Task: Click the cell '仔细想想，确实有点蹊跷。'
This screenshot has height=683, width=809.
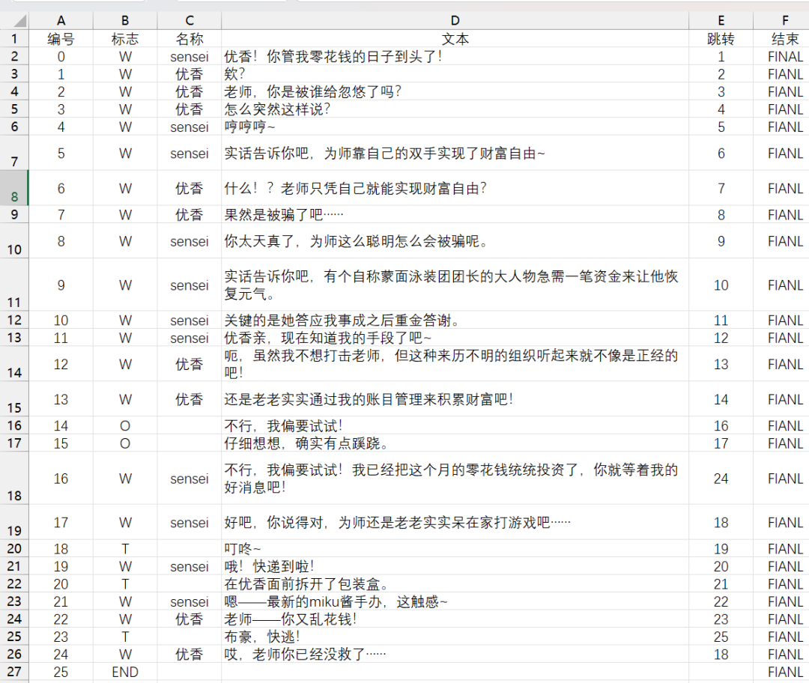Action: pyautogui.click(x=455, y=443)
